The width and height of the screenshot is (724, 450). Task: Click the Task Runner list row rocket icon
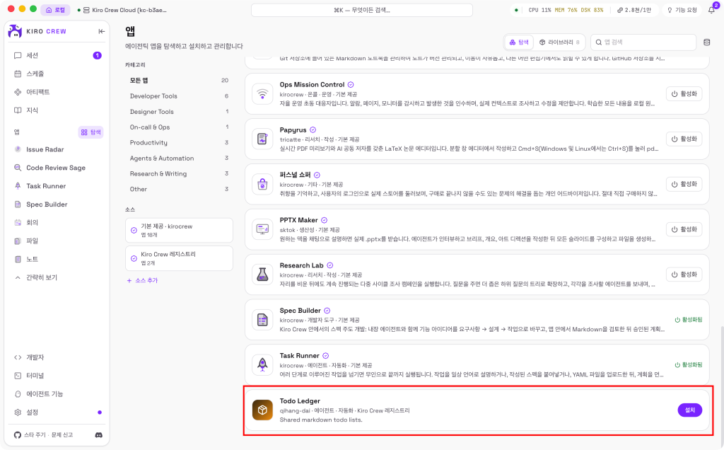click(x=262, y=365)
